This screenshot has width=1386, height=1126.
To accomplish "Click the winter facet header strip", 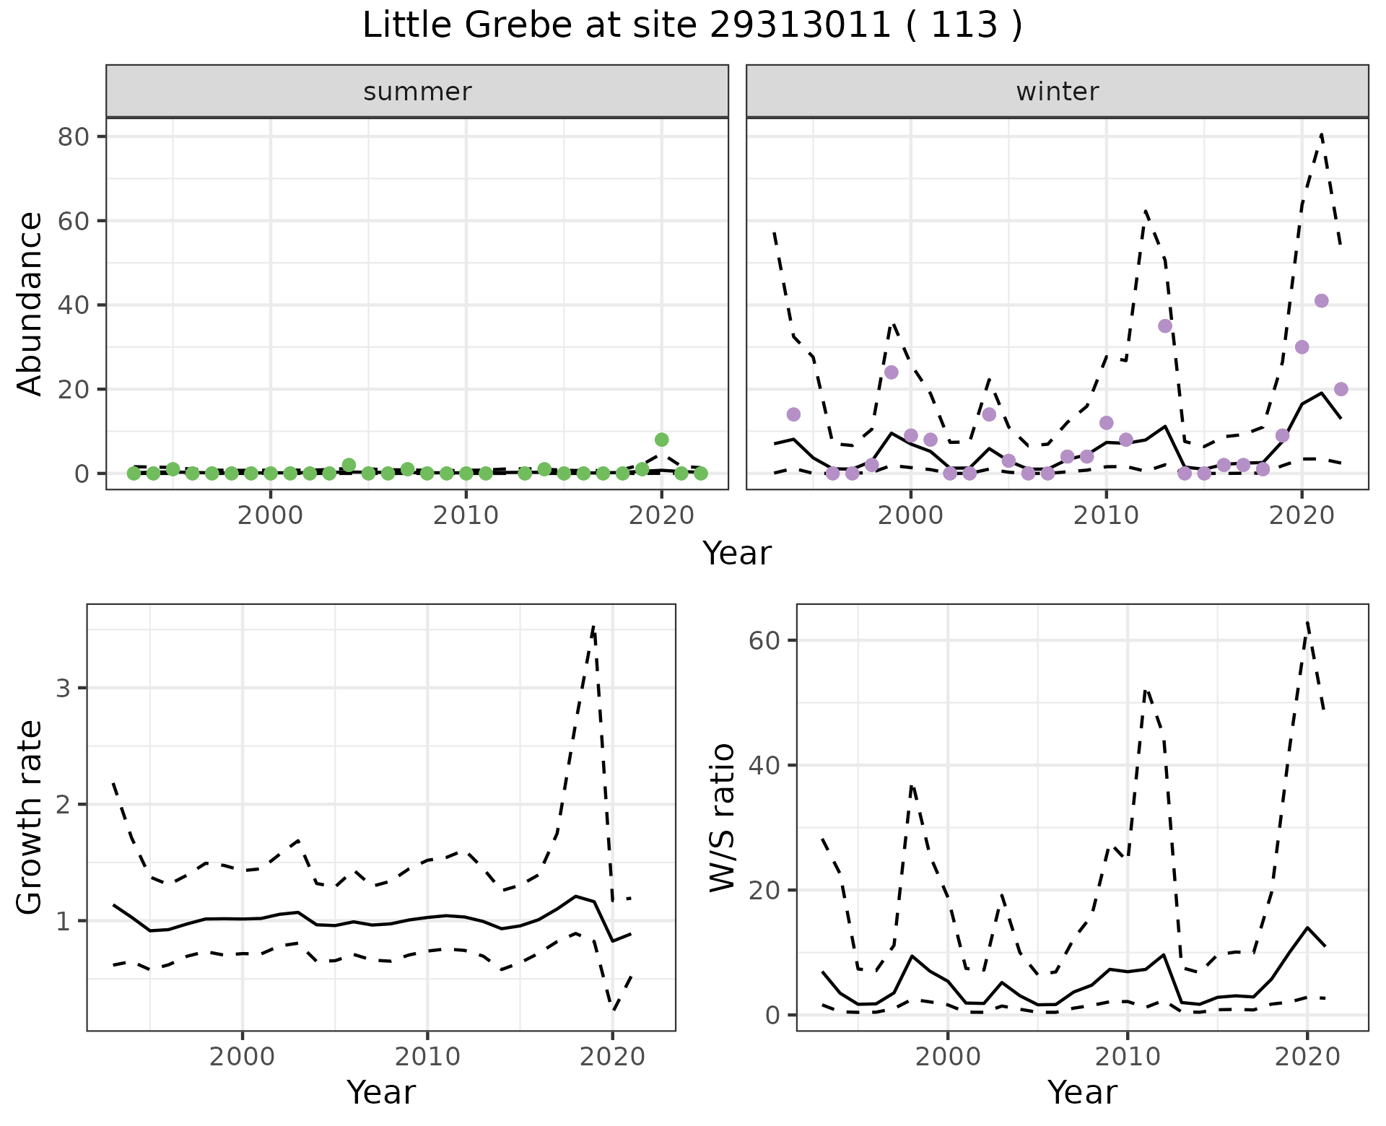I will click(x=1057, y=92).
